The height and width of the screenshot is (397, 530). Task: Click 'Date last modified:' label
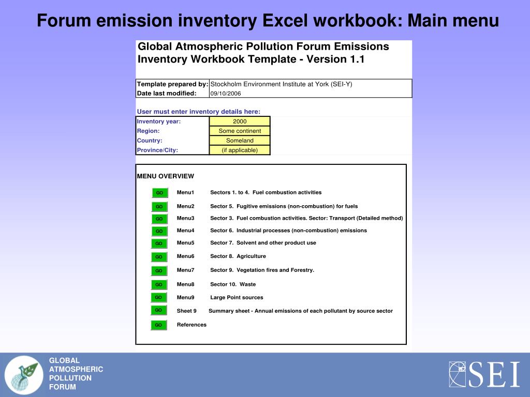pos(167,94)
